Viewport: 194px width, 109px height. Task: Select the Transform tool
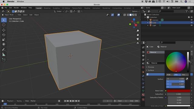tap(4, 44)
